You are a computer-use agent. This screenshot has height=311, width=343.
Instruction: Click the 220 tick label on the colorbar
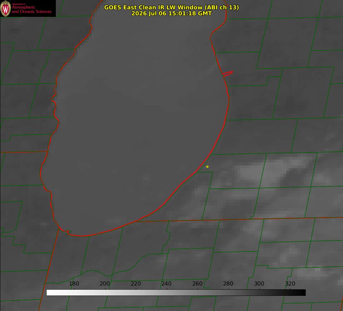pyautogui.click(x=135, y=283)
